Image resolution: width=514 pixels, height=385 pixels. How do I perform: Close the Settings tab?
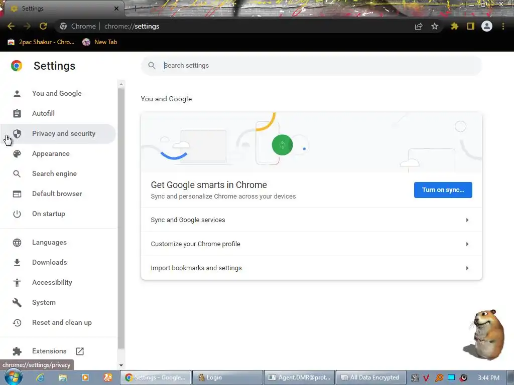point(116,9)
